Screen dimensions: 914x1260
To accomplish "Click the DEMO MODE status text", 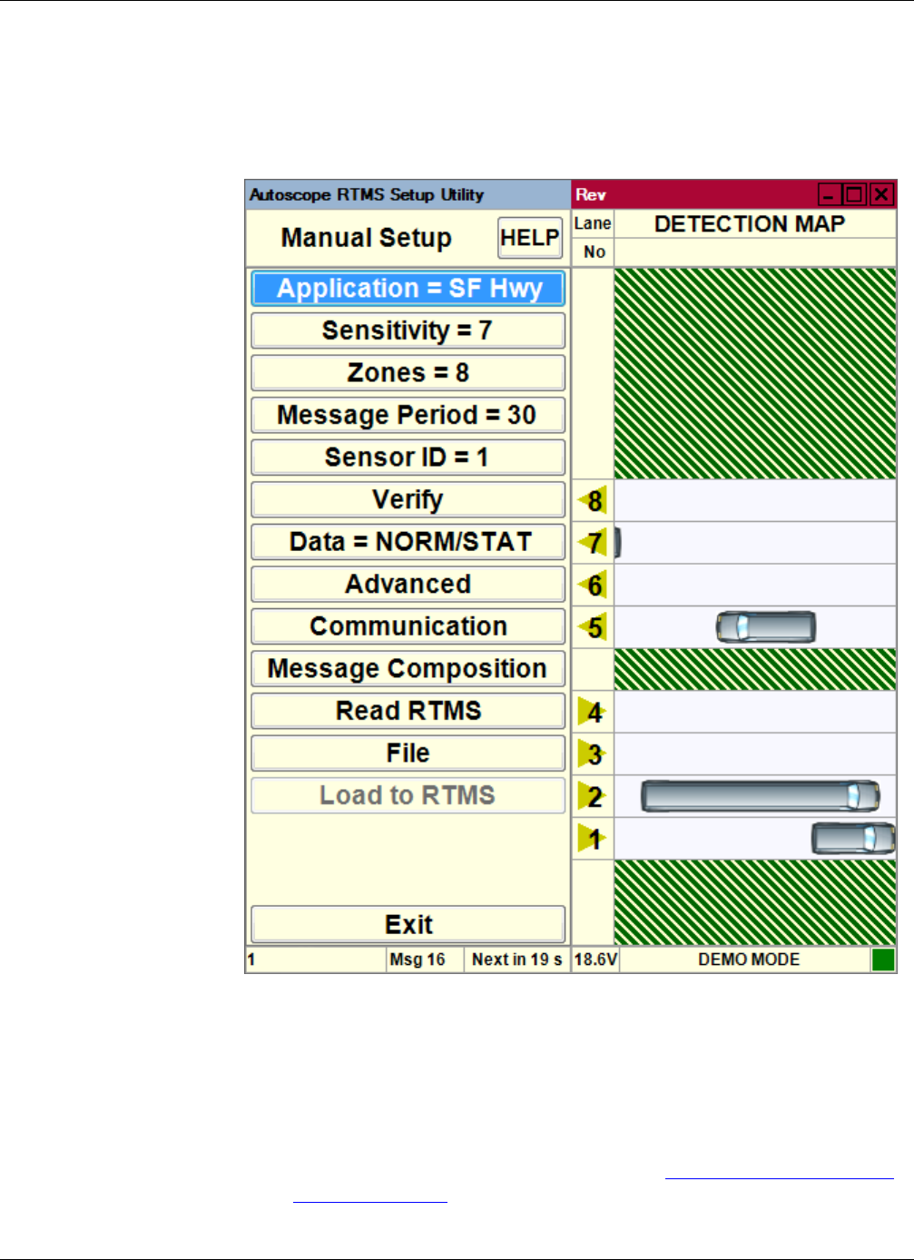I will point(749,960).
